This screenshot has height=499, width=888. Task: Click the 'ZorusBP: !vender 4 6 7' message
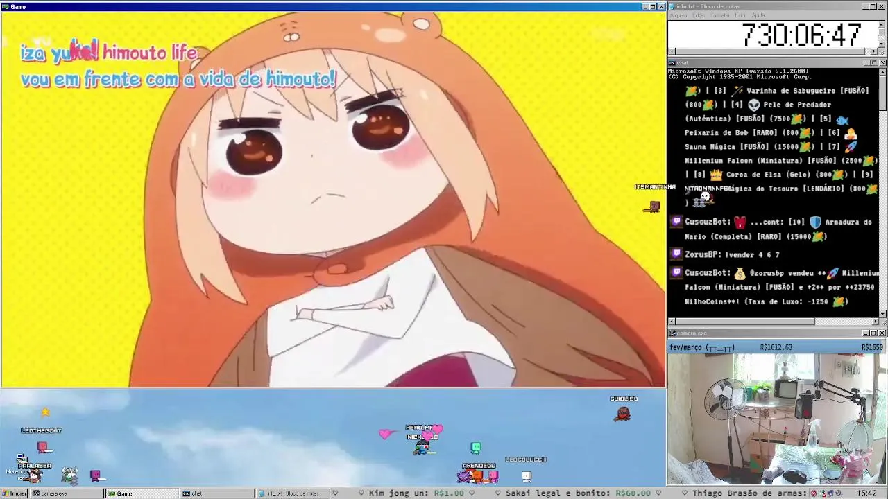coord(732,255)
